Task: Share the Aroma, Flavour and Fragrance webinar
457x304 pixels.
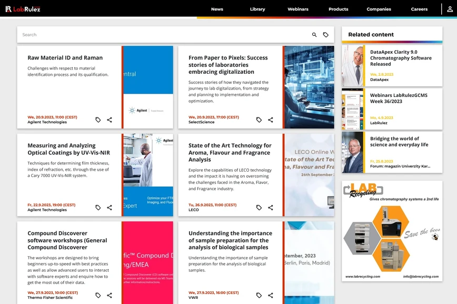Action: (271, 208)
